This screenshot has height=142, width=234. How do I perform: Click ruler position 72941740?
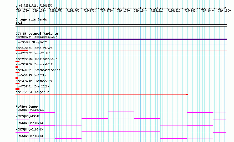tap(39, 10)
